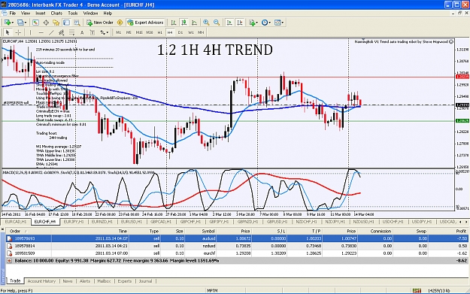Switch timeframe to W1
Screen dimensions: 470x294
point(191,32)
